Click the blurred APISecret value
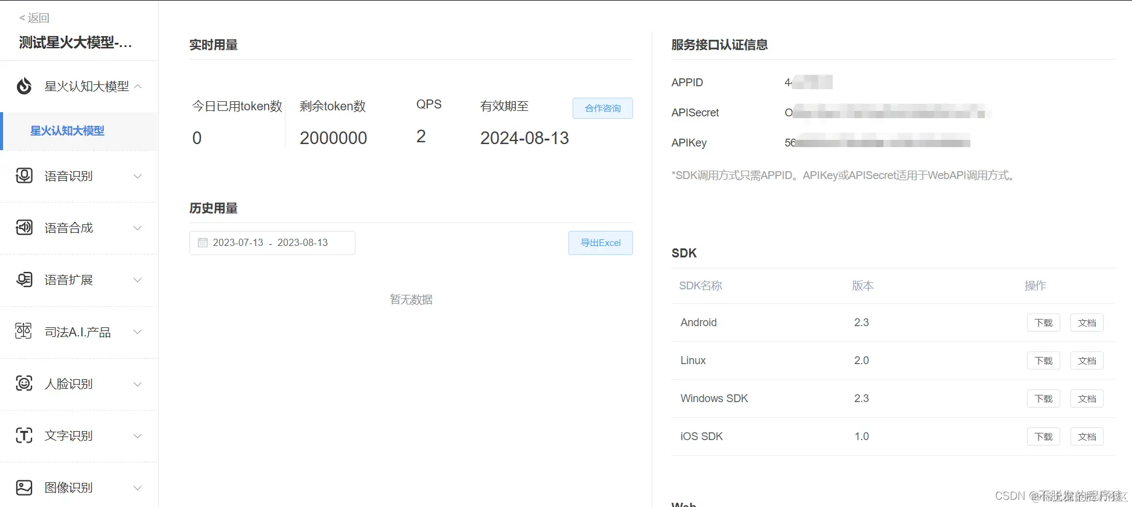Screen dimensions: 1132x507 (x=887, y=113)
